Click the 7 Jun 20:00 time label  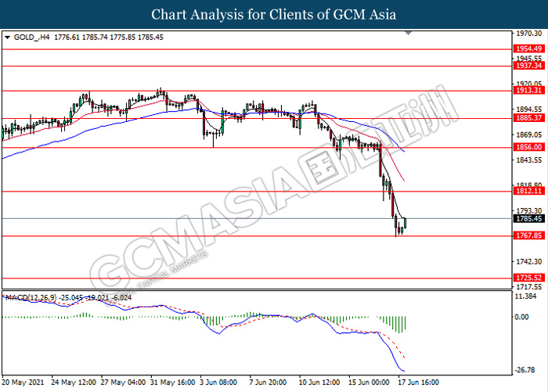click(x=268, y=382)
